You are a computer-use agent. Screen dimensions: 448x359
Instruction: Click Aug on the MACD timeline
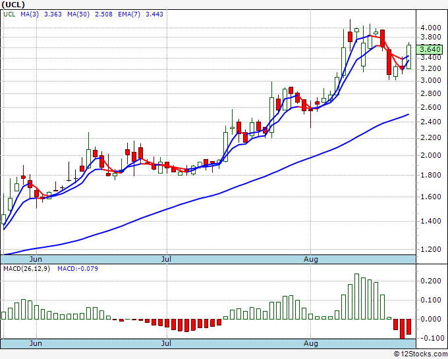311,343
